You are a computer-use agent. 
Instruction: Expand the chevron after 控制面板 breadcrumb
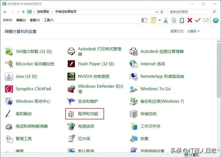(x=52, y=12)
